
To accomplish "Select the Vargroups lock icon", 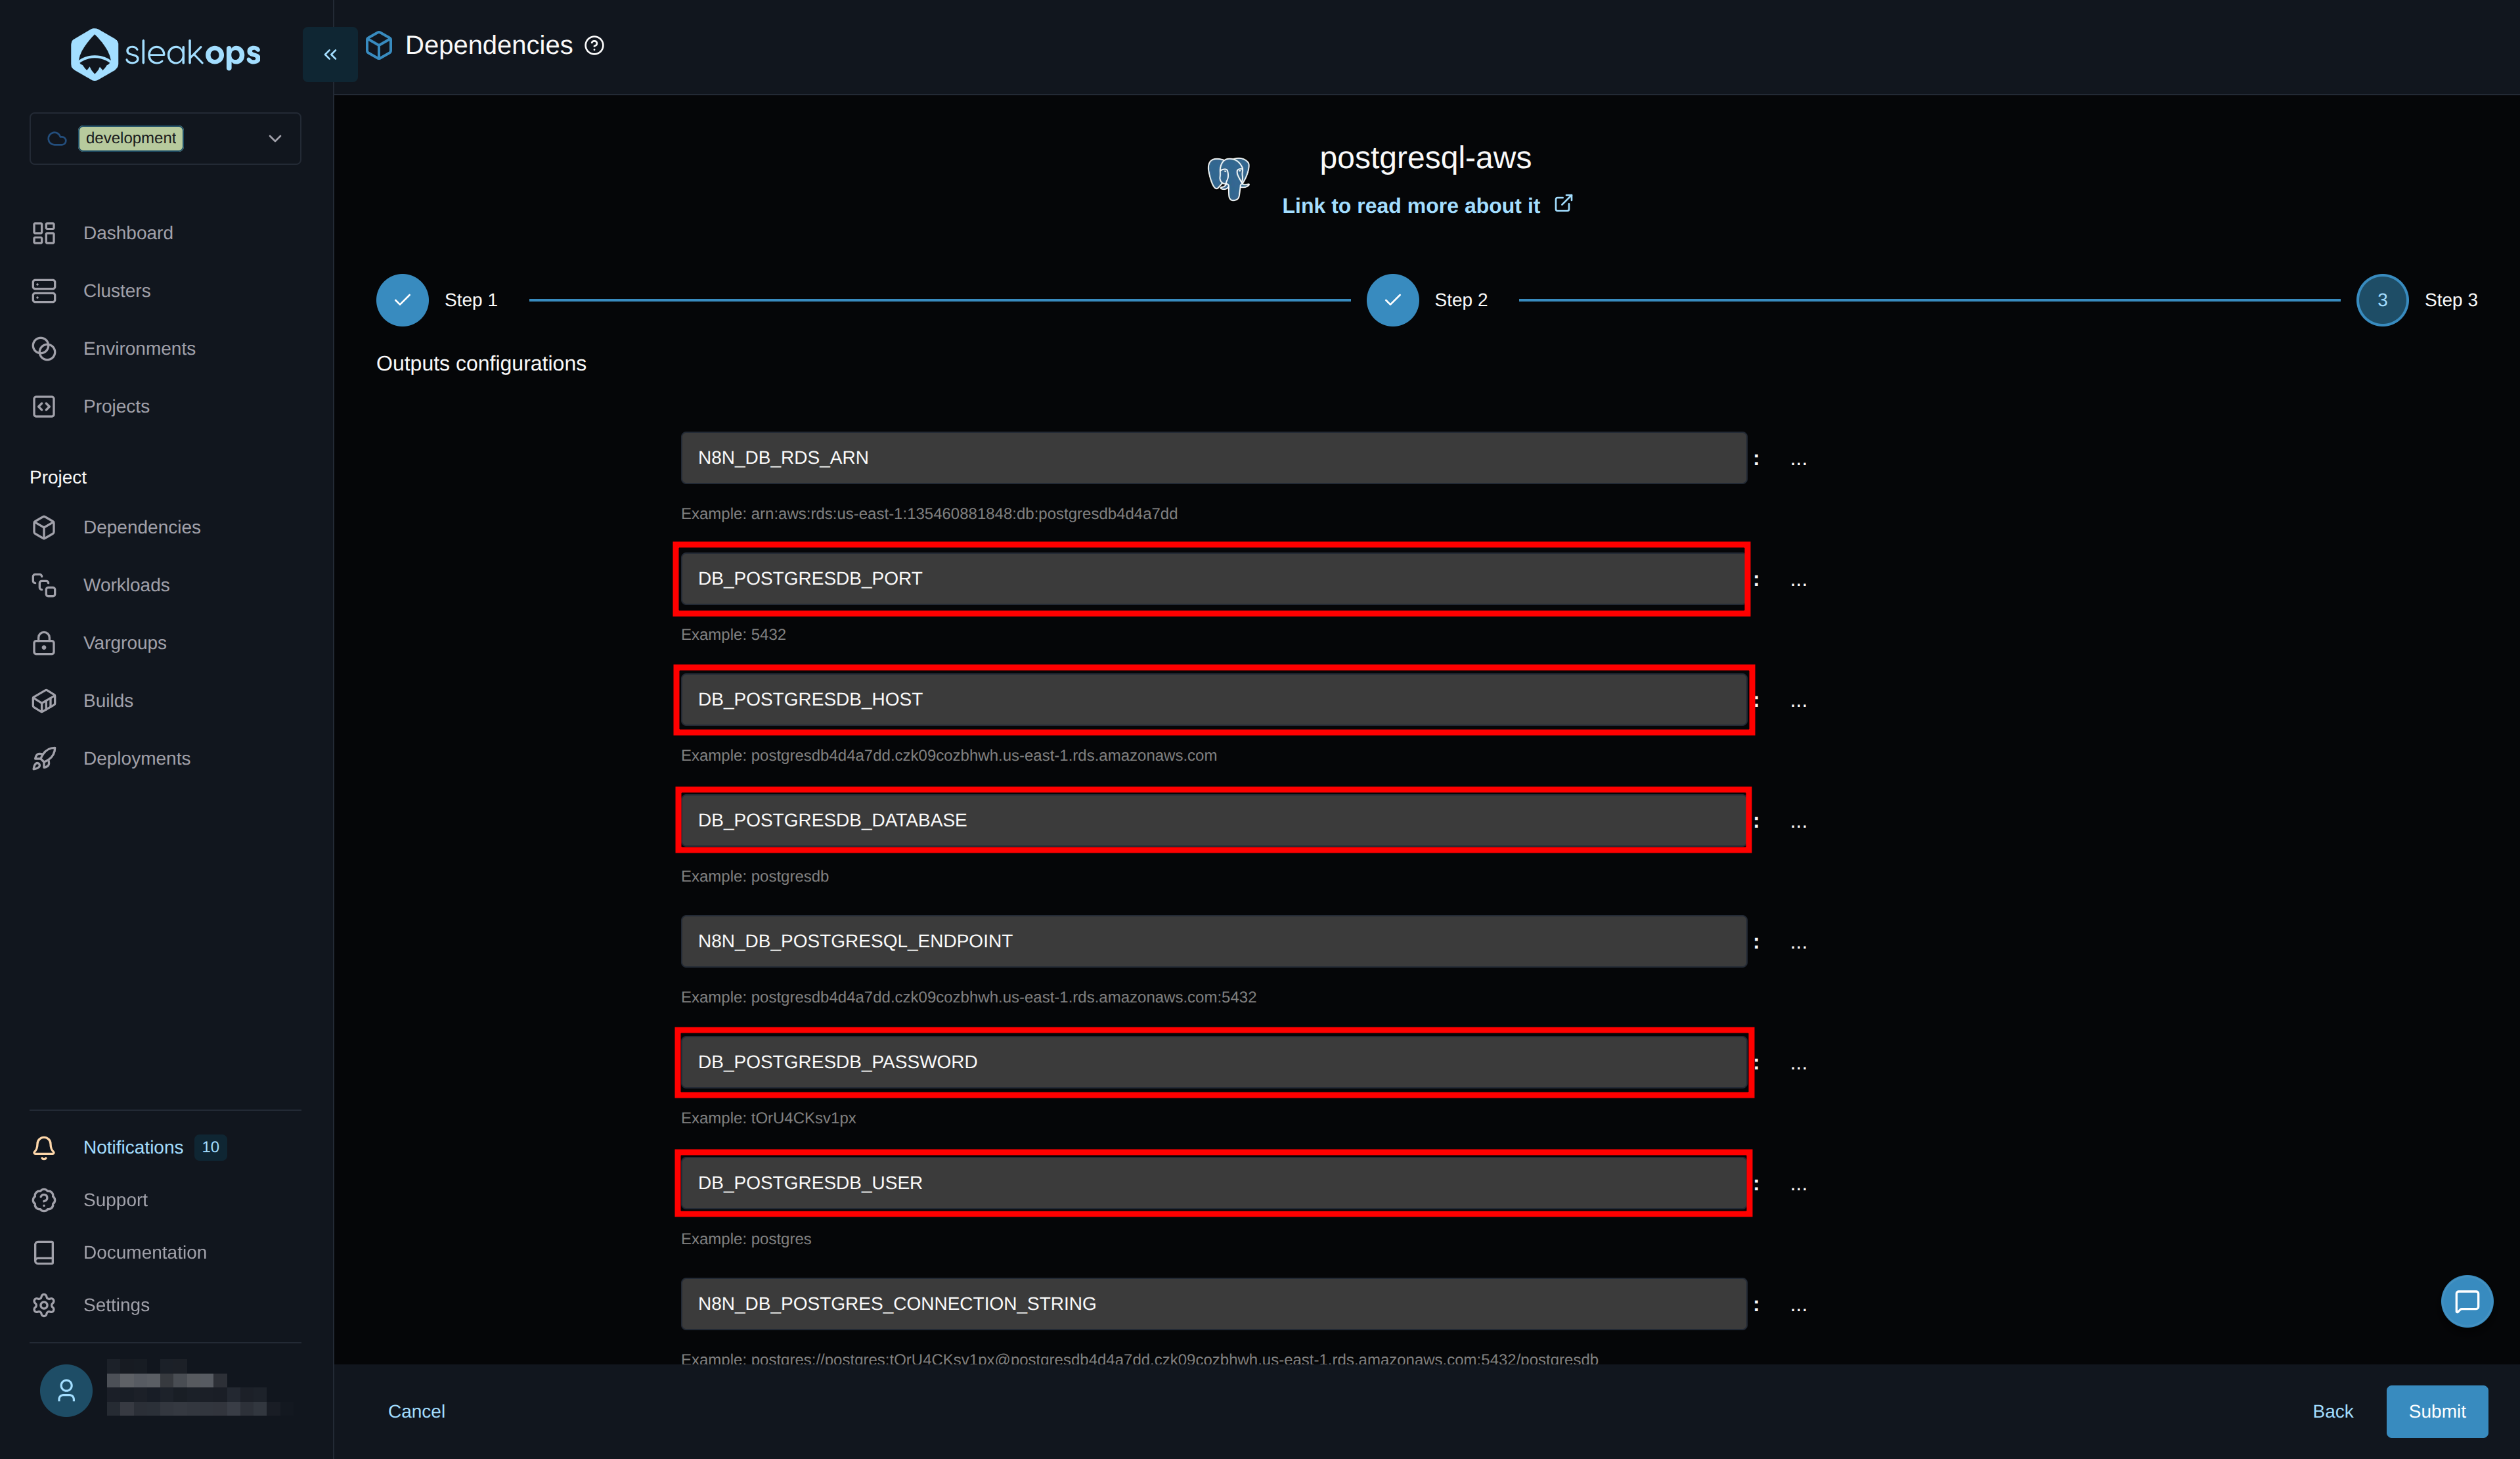I will (x=45, y=642).
